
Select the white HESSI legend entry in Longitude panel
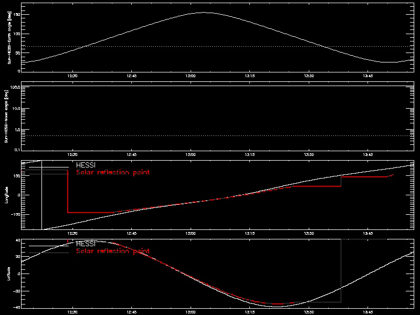[x=86, y=165]
